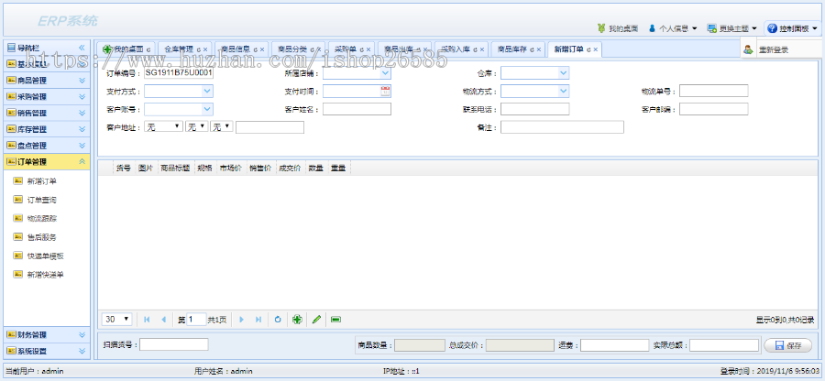
Task: Collapse the 订单管理 sidebar section
Action: coord(82,162)
